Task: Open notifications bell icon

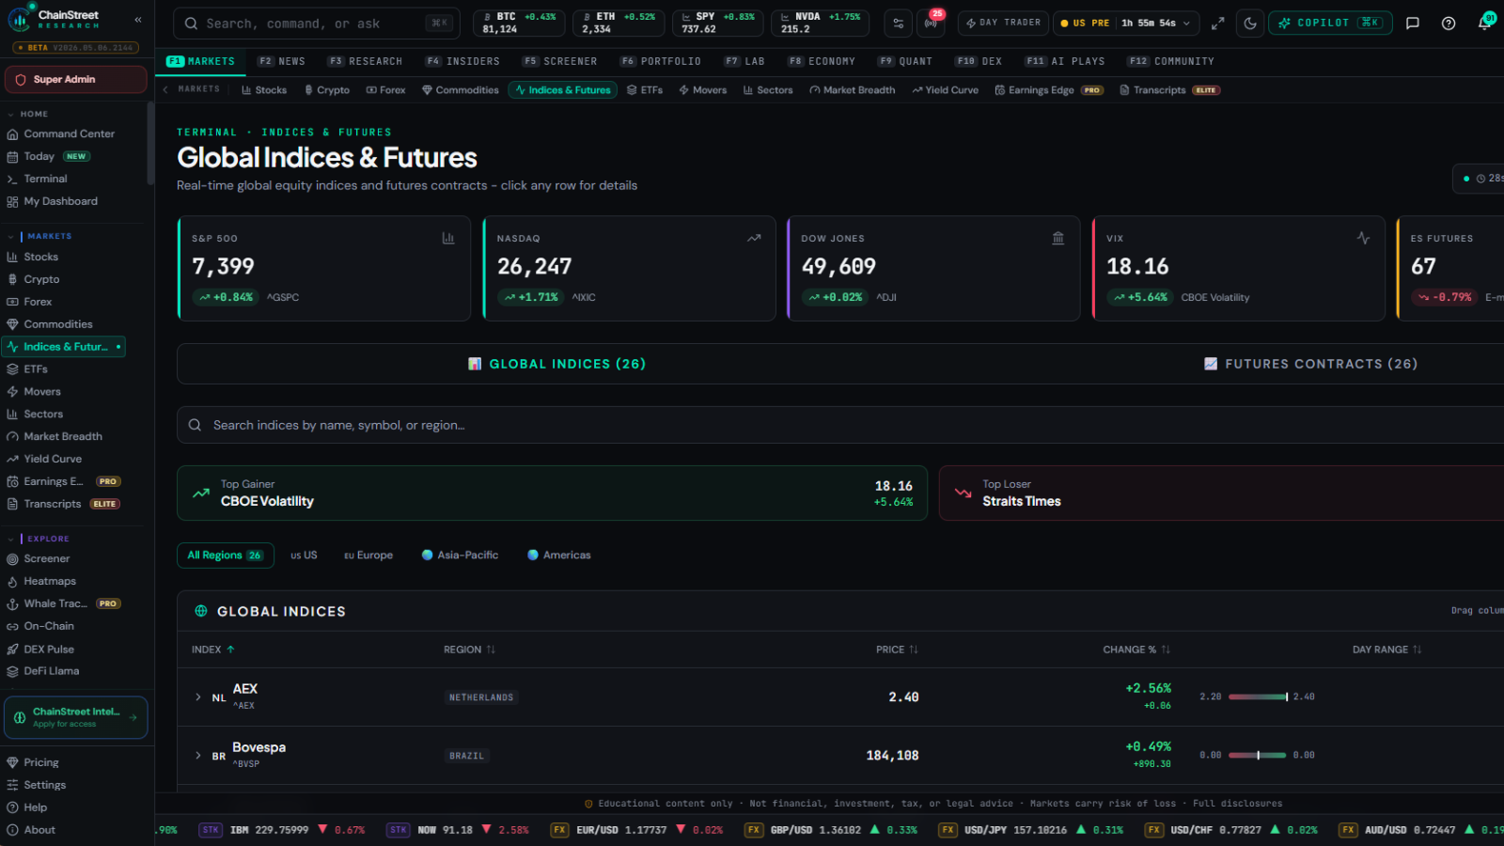Action: click(x=1484, y=23)
